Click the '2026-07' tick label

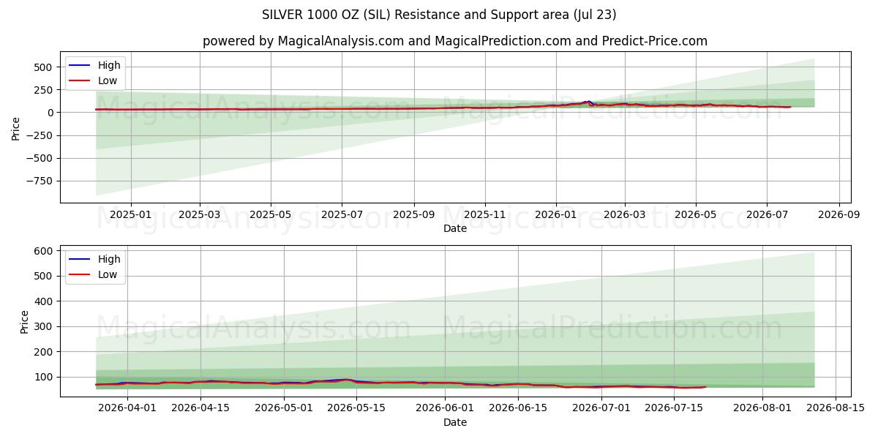[767, 215]
